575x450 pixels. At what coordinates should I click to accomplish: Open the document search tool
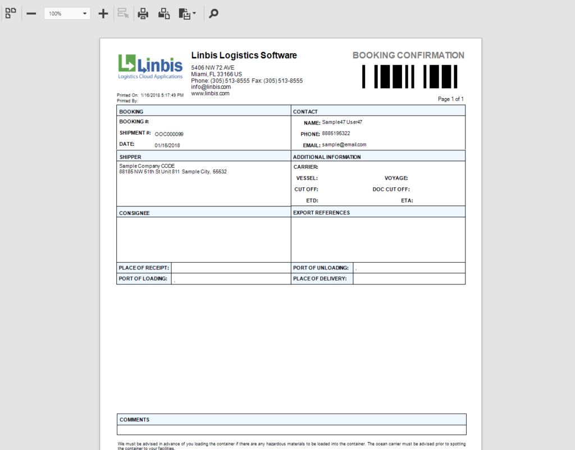point(213,13)
